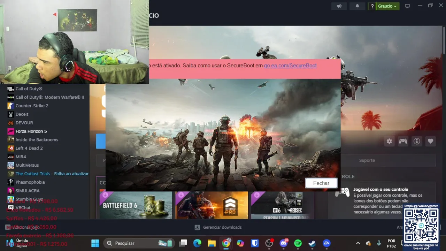Open the POR PTB2 language switcher
446x251 pixels.
point(391,243)
